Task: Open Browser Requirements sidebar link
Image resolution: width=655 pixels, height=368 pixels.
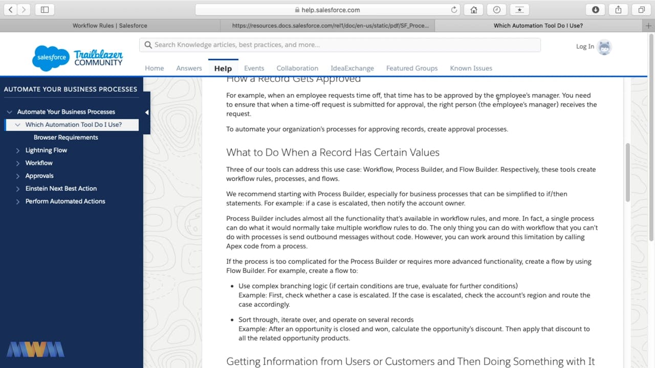Action: tap(65, 137)
